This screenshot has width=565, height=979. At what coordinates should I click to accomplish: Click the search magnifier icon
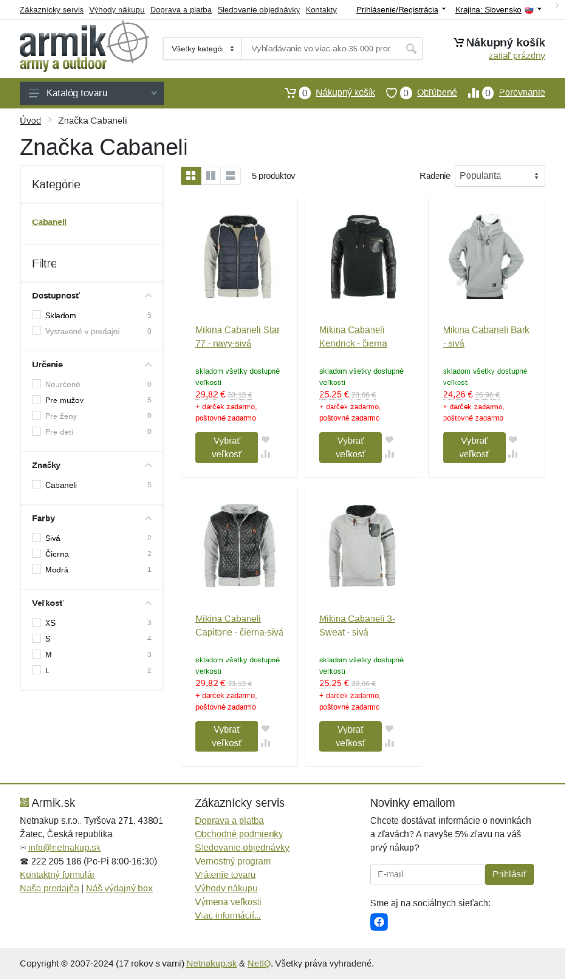(x=411, y=49)
